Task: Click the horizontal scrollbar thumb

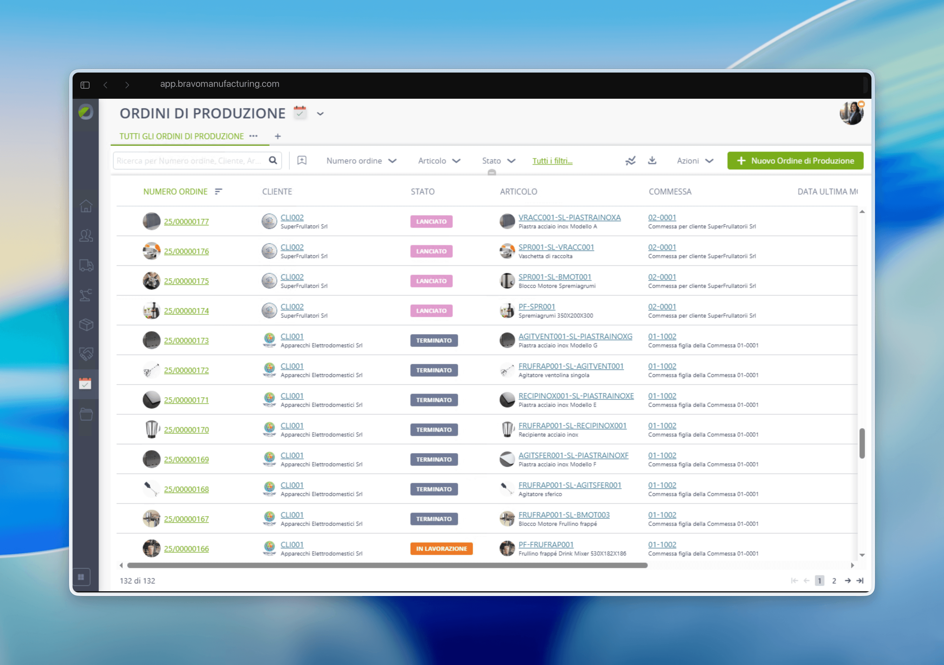Action: click(x=387, y=565)
